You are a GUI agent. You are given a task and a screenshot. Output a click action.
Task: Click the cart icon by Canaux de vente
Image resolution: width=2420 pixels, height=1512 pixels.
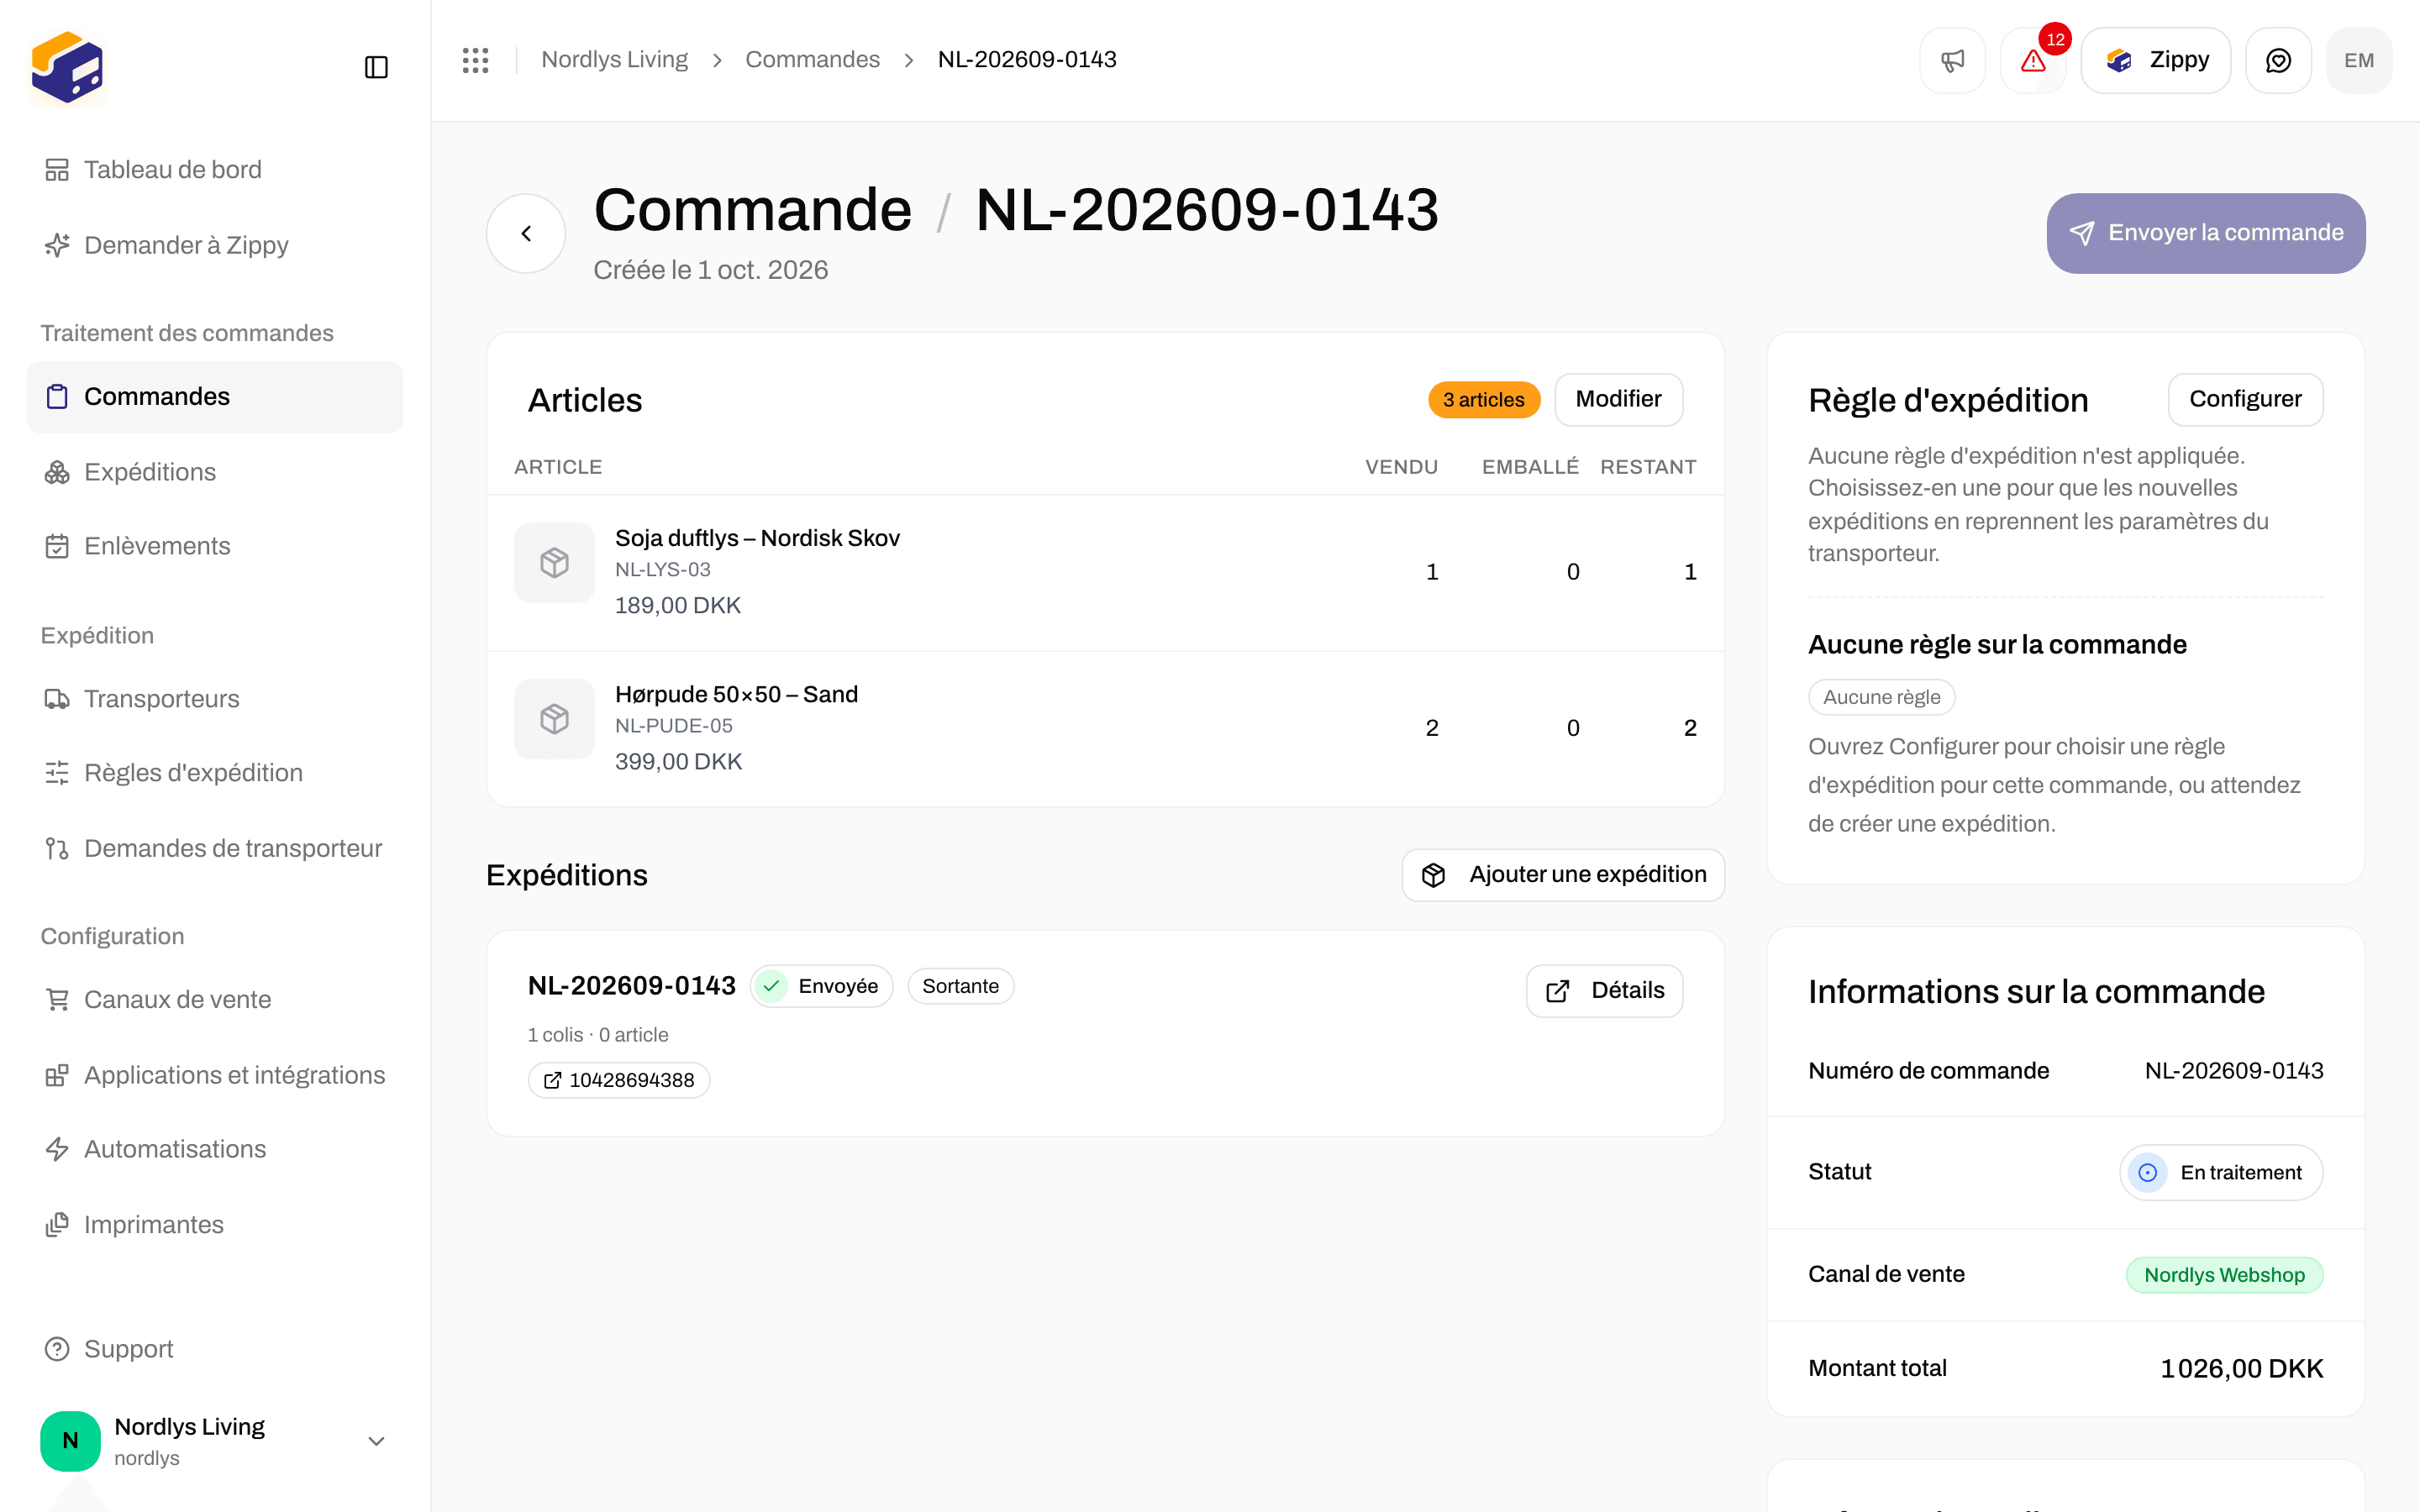57,1000
